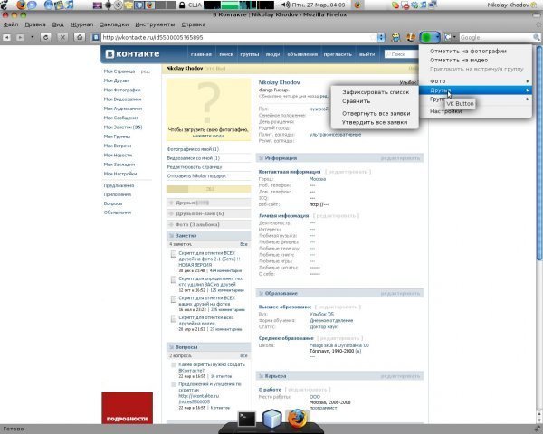The width and height of the screenshot is (543, 434).
Task: Launch the terminal from the bottom dock
Action: 246,420
